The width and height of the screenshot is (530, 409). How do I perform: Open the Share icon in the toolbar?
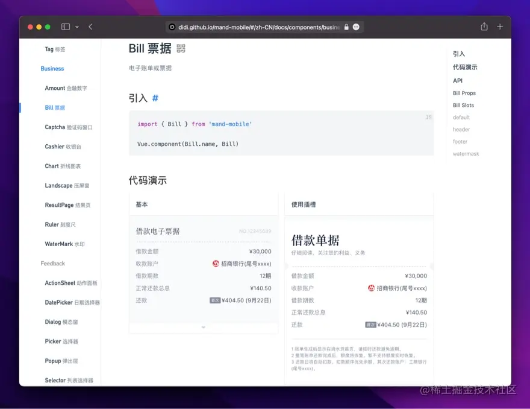(484, 27)
